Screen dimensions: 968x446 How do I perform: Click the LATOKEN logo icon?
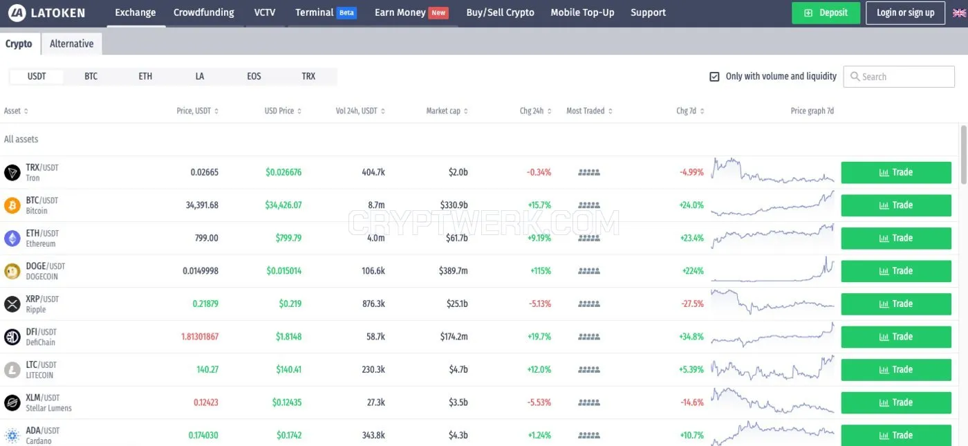pos(17,13)
